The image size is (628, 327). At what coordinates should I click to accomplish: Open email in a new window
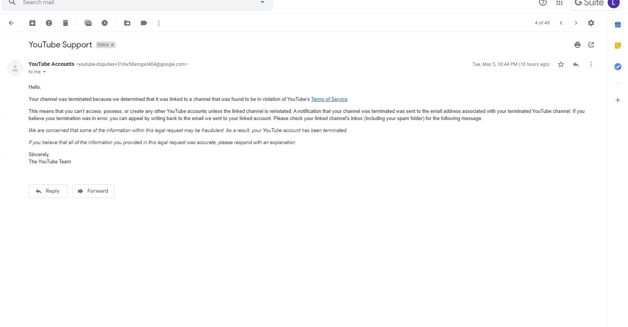pos(591,45)
